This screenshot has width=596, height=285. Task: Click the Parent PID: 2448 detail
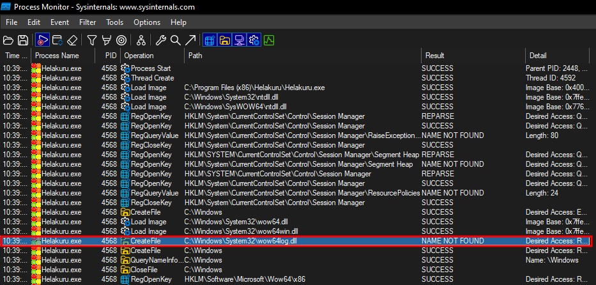558,68
